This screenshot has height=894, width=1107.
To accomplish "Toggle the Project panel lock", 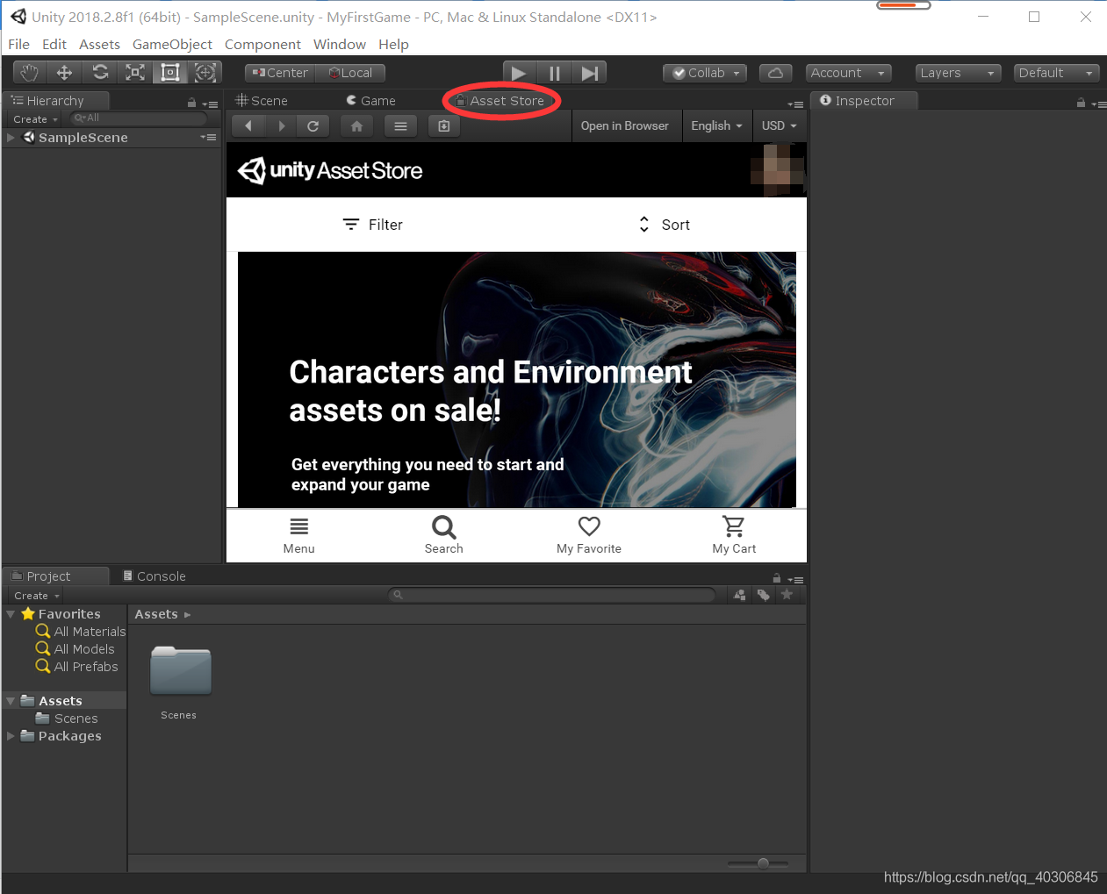I will pos(776,578).
